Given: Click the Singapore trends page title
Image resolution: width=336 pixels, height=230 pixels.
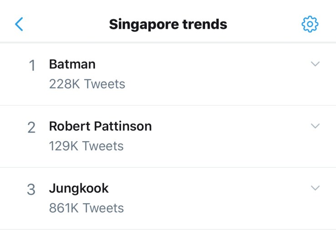Looking at the screenshot, I should click(168, 24).
